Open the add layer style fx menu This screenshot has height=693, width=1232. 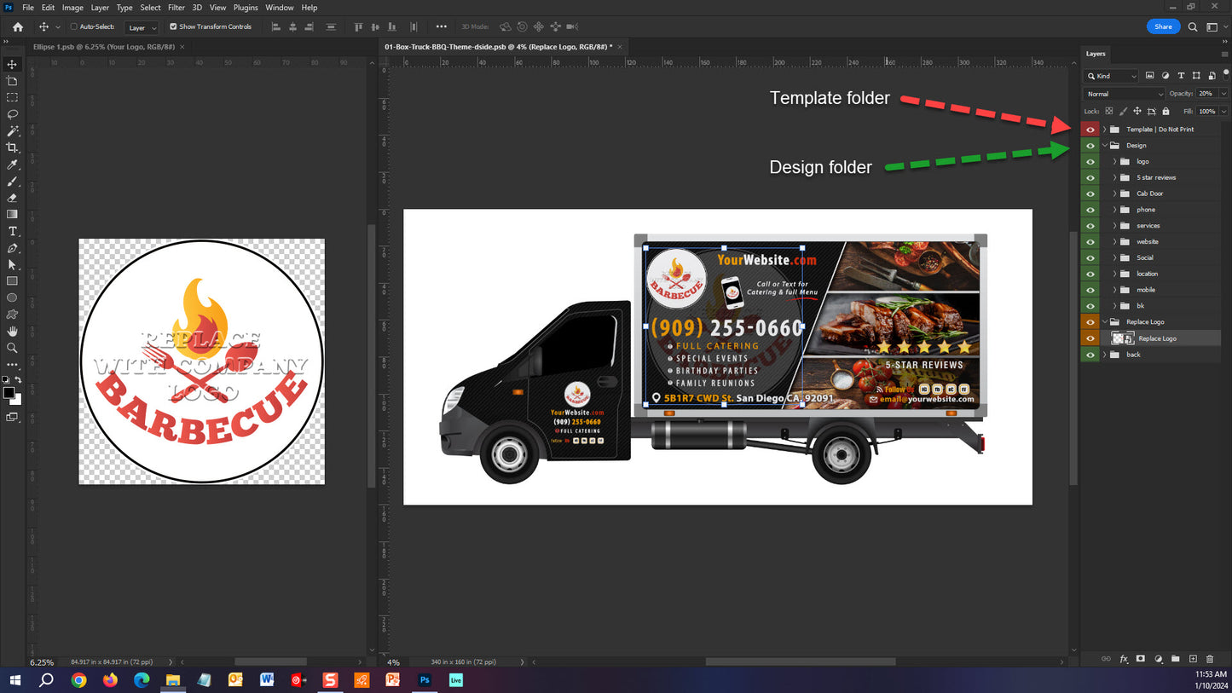coord(1124,659)
